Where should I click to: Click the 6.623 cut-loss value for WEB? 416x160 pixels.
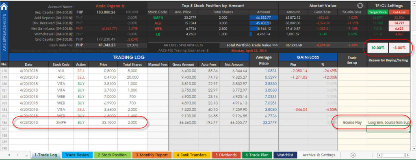click(x=400, y=28)
